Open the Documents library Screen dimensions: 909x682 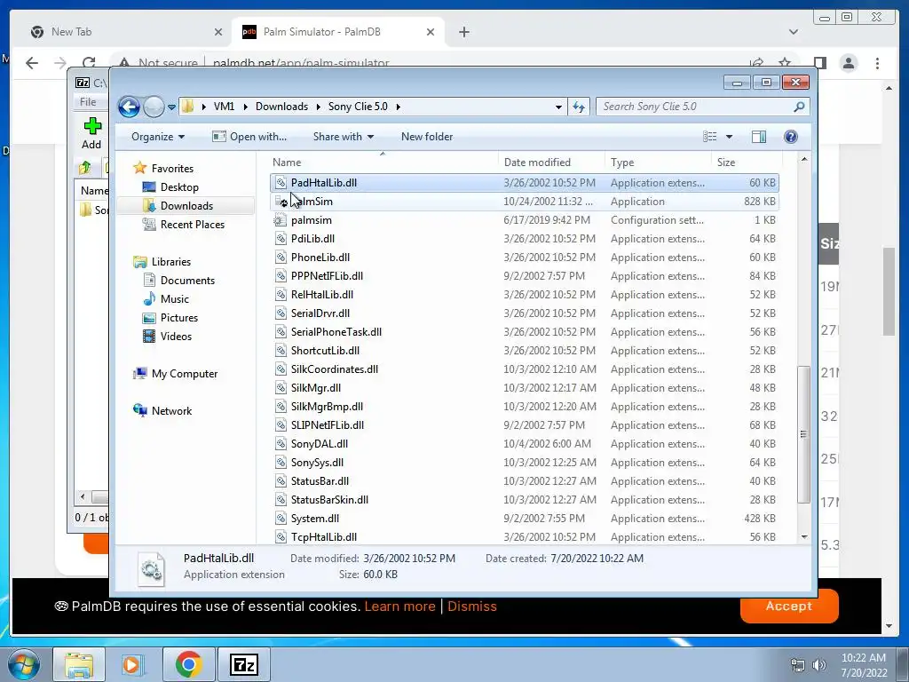[x=187, y=281]
